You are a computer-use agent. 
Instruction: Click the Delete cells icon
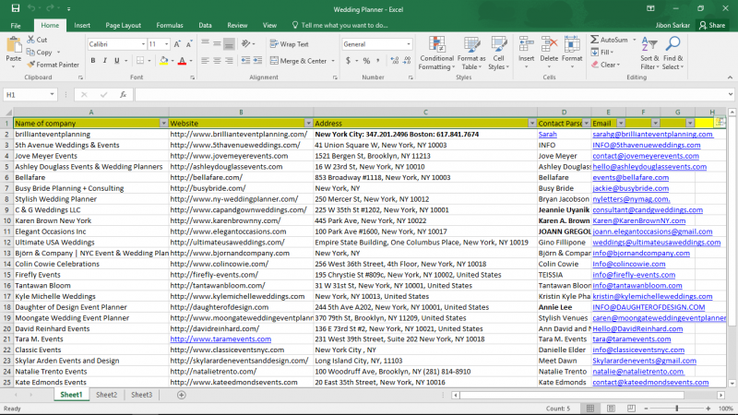click(x=549, y=45)
